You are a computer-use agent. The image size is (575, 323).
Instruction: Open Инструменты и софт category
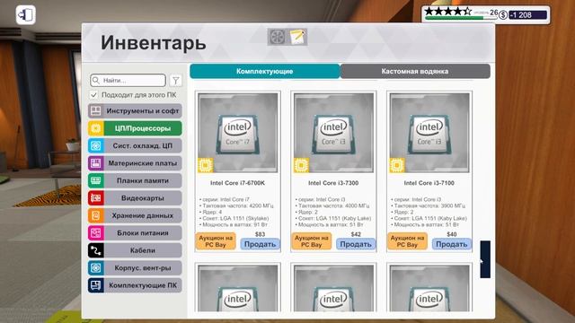coord(135,111)
